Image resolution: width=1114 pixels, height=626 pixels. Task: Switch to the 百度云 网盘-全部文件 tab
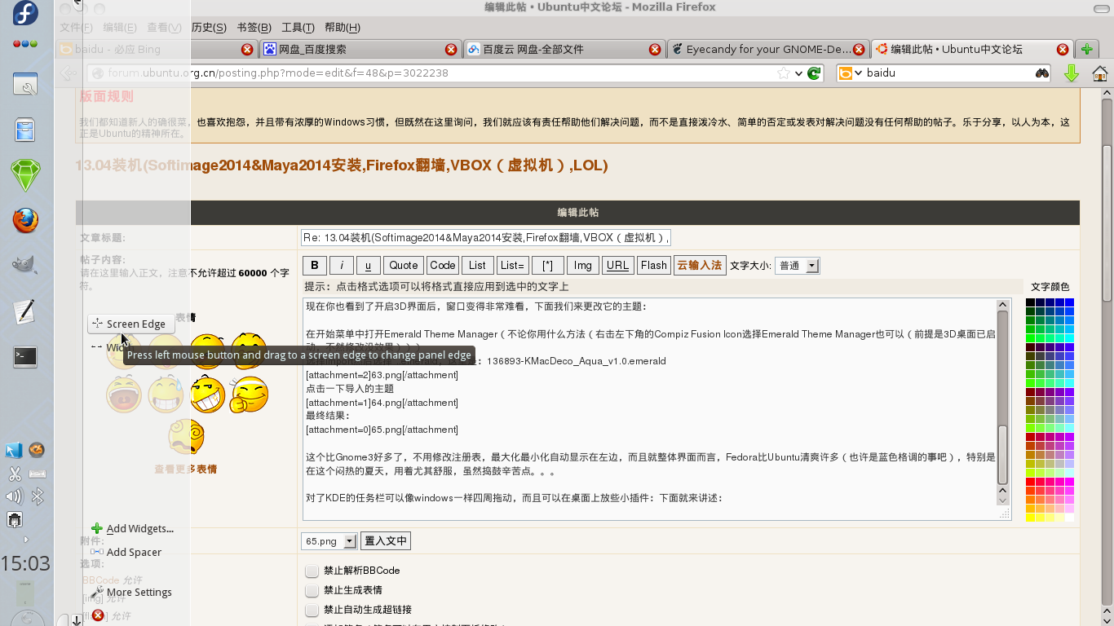pyautogui.click(x=564, y=49)
